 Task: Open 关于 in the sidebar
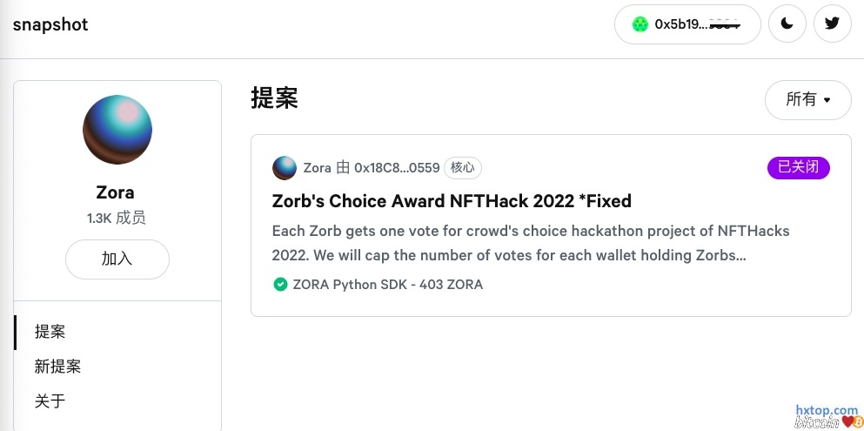50,401
